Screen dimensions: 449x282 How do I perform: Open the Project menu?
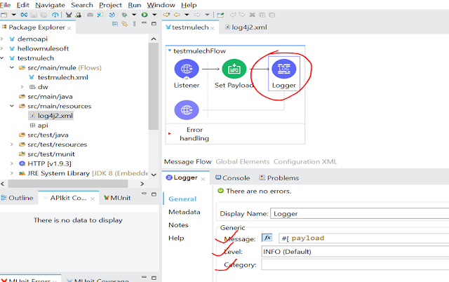pyautogui.click(x=110, y=5)
